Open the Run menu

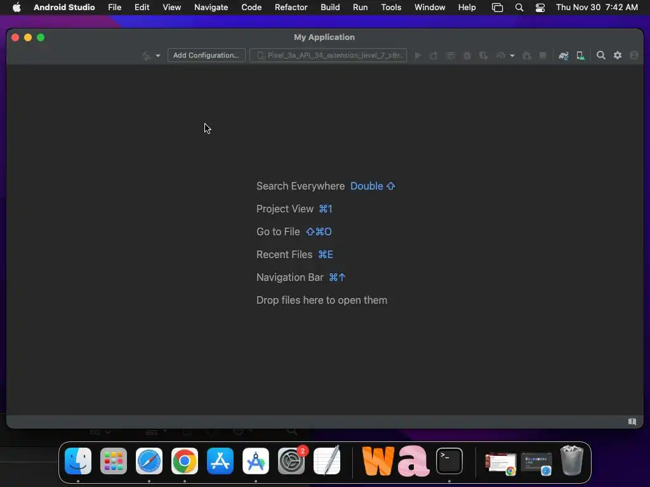[361, 8]
